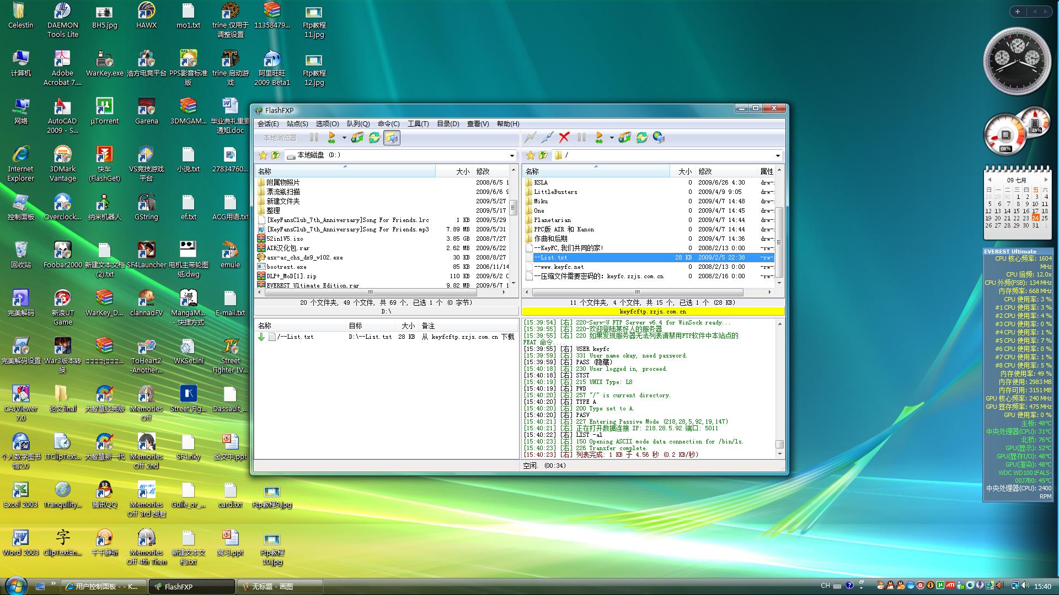This screenshot has height=595, width=1059.
Task: Select the 附属物照片 folder in local pane
Action: click(x=283, y=182)
